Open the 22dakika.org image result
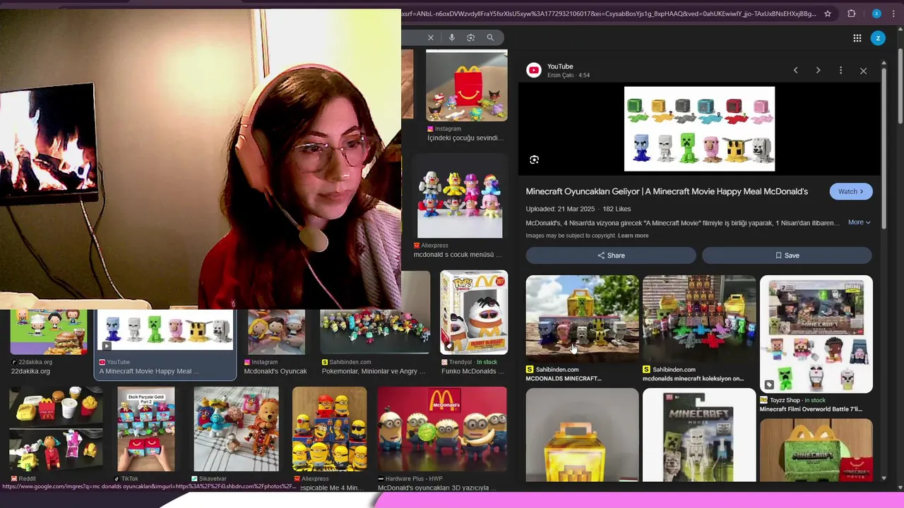 [48, 331]
